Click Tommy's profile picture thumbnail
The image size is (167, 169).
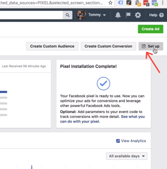pyautogui.click(x=82, y=15)
